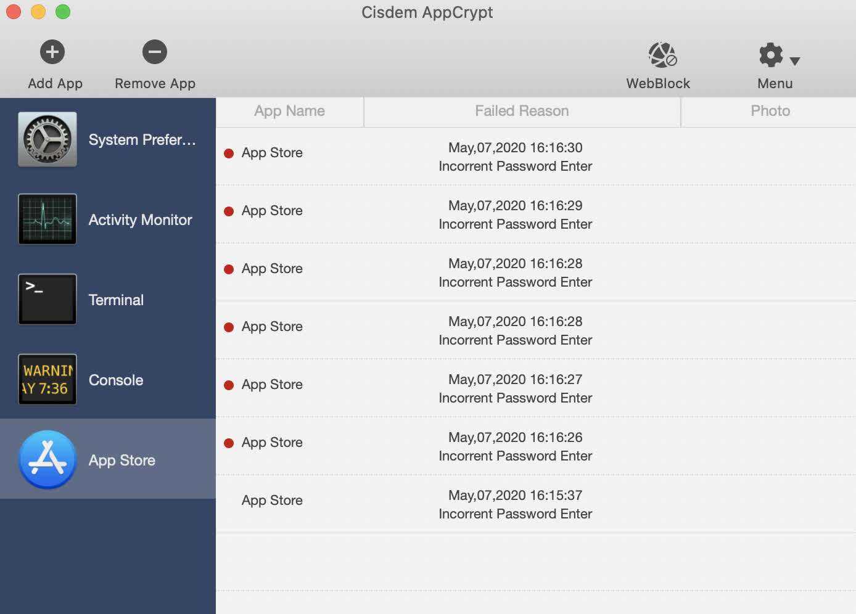Select the failed attempt at 16:16:26
Viewport: 856px width, 614px height.
[515, 446]
